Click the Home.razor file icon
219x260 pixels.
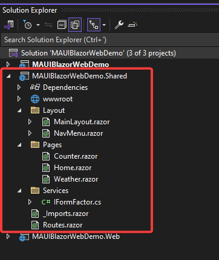tap(46, 168)
